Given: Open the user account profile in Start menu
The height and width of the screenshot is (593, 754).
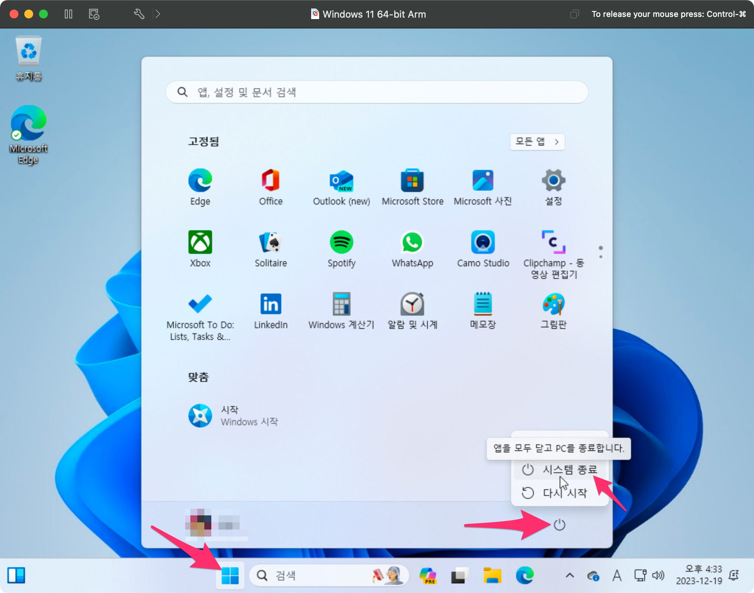Looking at the screenshot, I should 216,524.
